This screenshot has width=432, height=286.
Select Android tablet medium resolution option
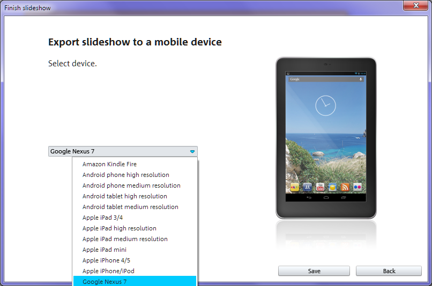point(135,207)
